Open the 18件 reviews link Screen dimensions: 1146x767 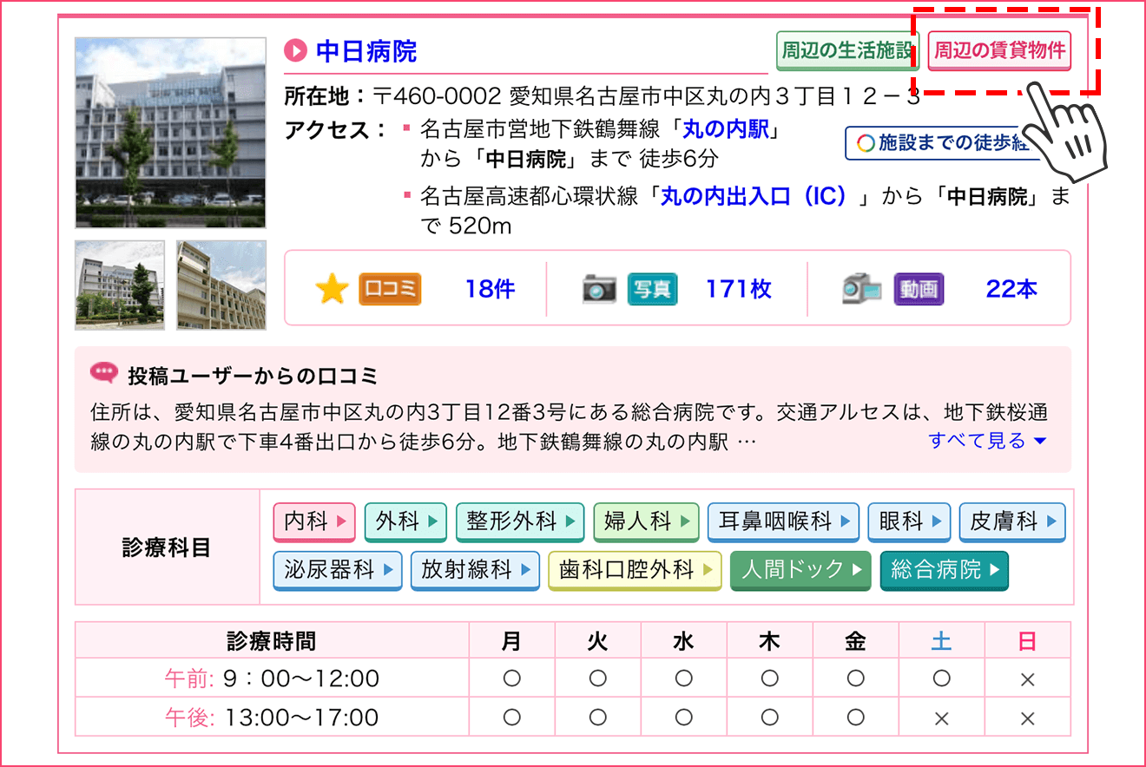click(490, 289)
